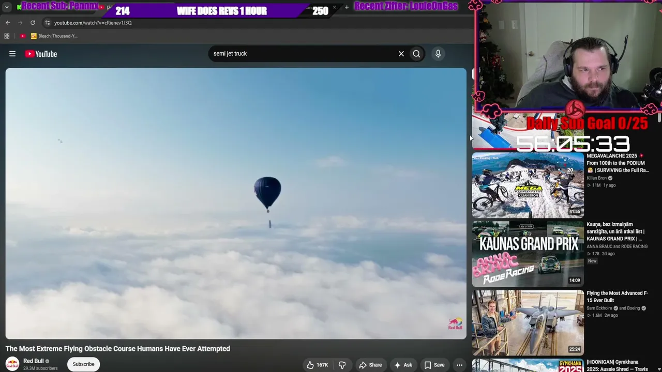Screen dimensions: 662x372
Task: Go to the YouTube home logo
Action: click(41, 54)
